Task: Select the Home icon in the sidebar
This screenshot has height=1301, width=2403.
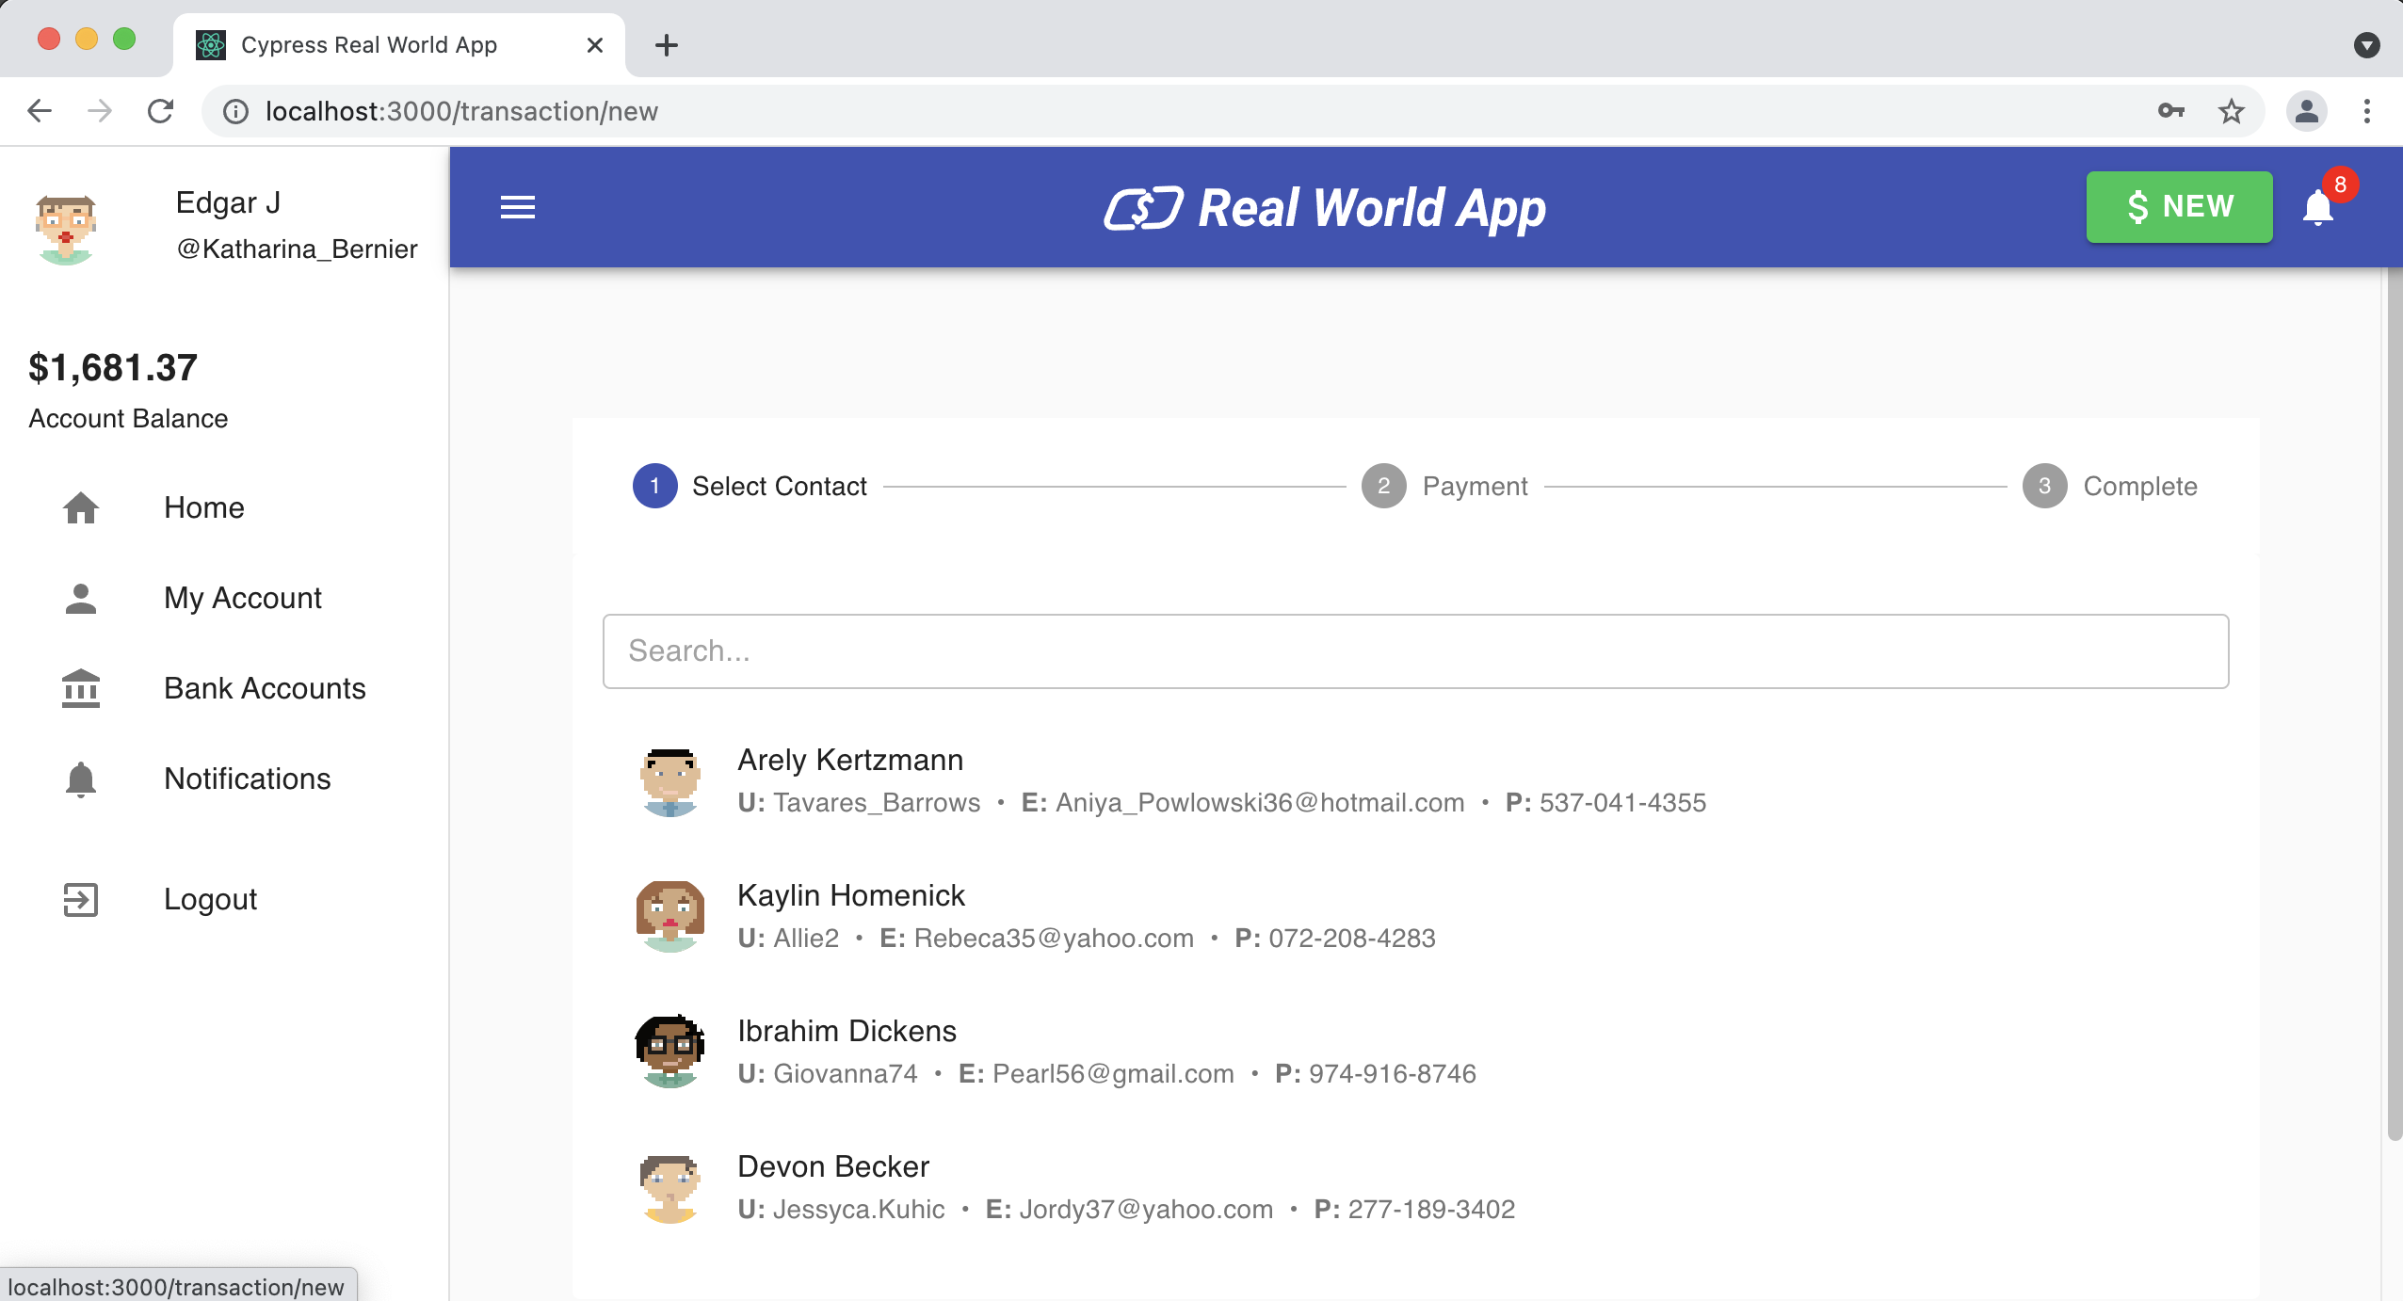Action: click(x=81, y=507)
